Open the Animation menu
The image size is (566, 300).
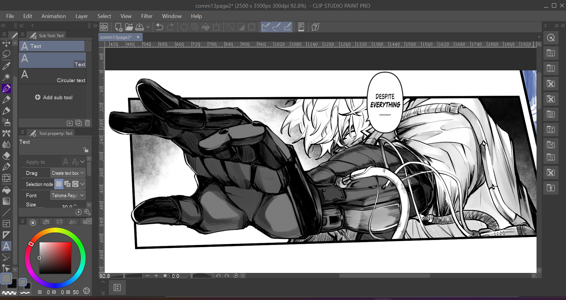coord(54,16)
